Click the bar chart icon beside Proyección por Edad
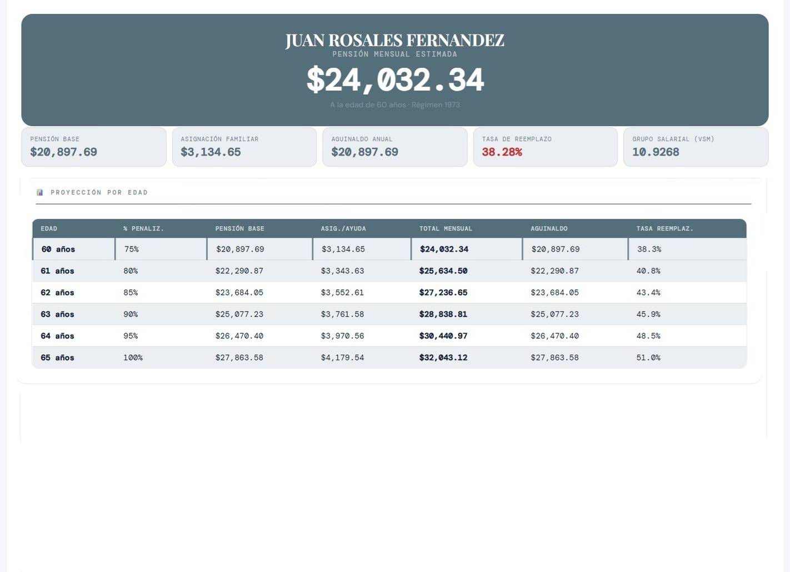Image resolution: width=790 pixels, height=572 pixels. pos(40,193)
